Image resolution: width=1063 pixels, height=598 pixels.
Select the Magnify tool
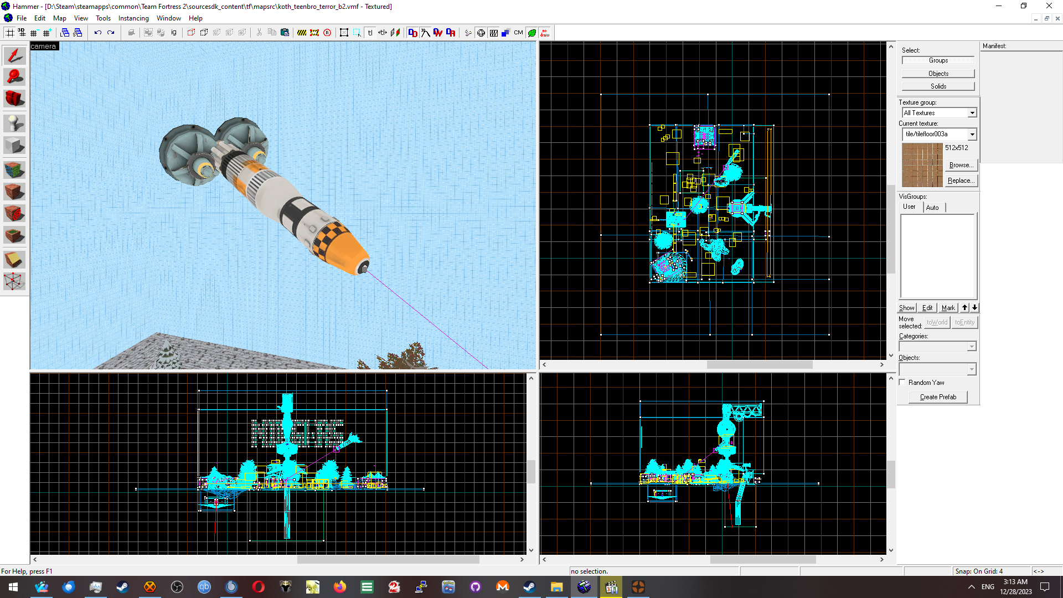(14, 77)
